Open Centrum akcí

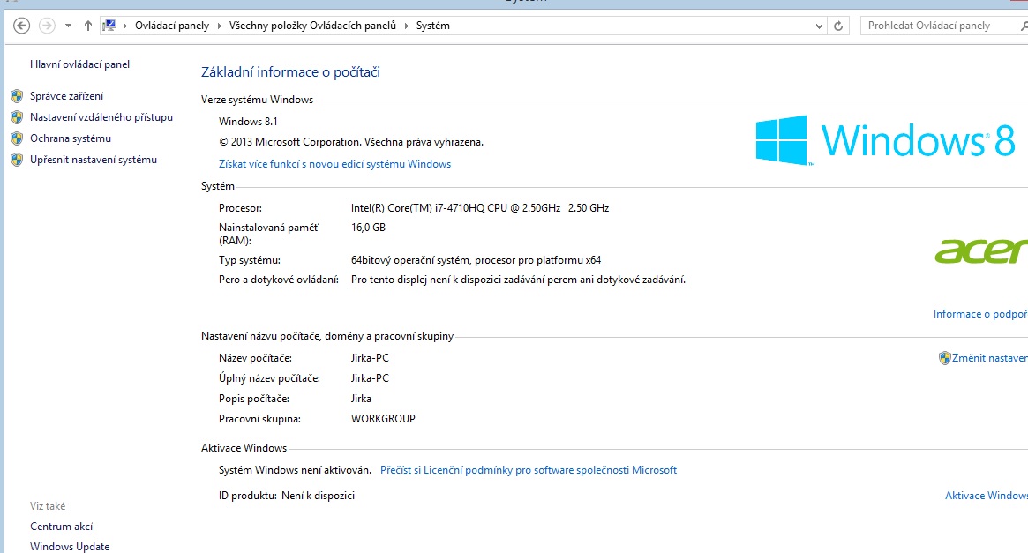[x=61, y=527]
